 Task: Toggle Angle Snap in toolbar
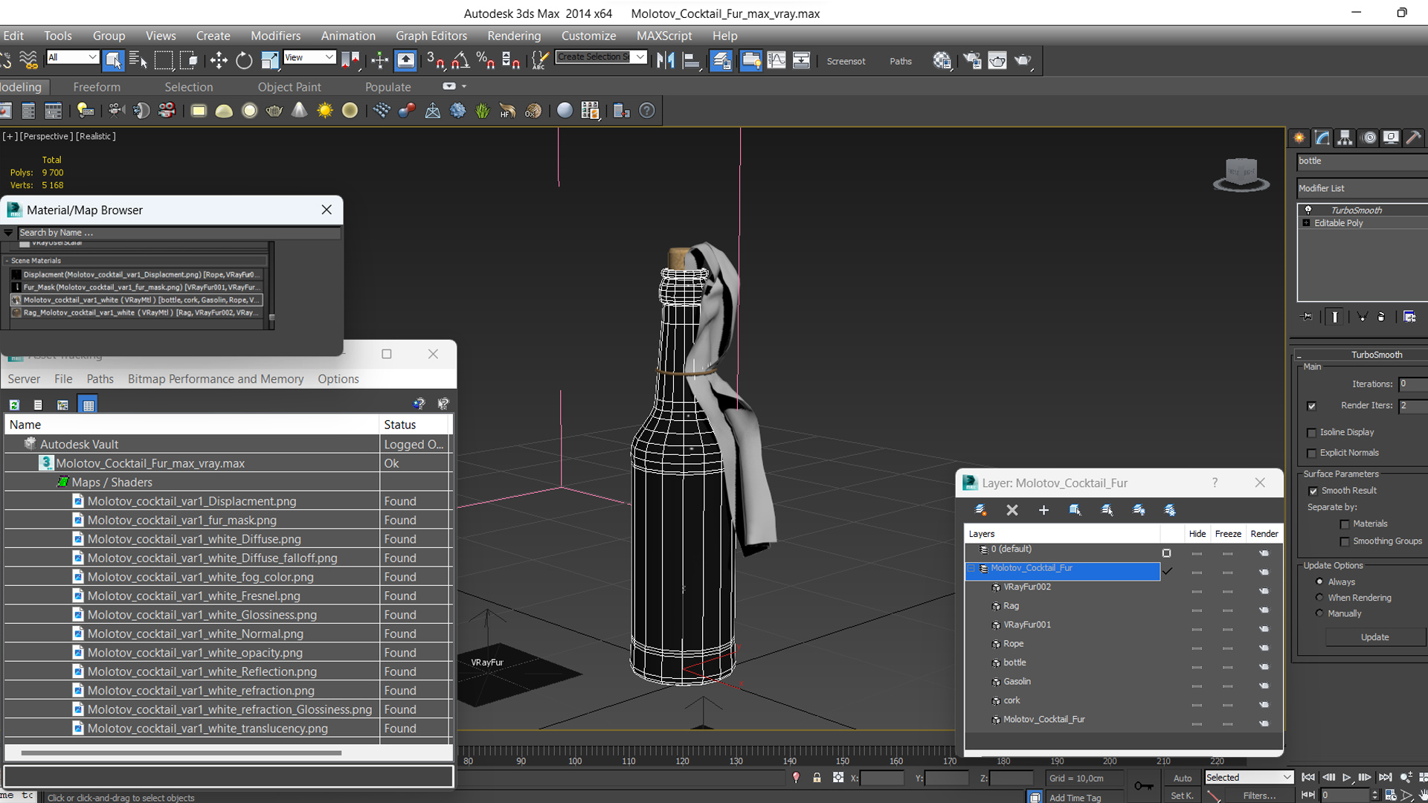[x=461, y=60]
